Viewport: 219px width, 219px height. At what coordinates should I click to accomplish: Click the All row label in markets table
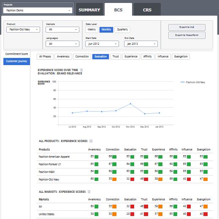pyautogui.click(x=40, y=207)
